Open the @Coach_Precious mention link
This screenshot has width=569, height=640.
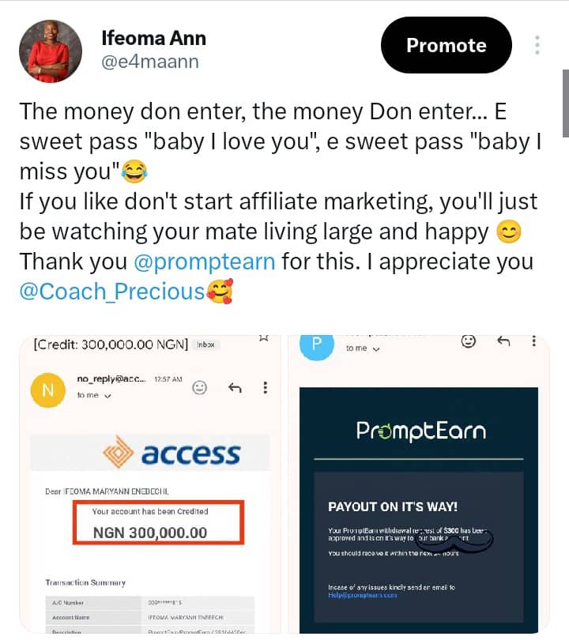tap(112, 292)
